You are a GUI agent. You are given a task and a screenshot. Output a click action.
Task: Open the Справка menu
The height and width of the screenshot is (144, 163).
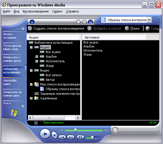pos(72,11)
